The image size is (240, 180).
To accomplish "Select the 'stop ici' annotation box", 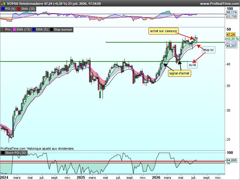I will 208,50.
